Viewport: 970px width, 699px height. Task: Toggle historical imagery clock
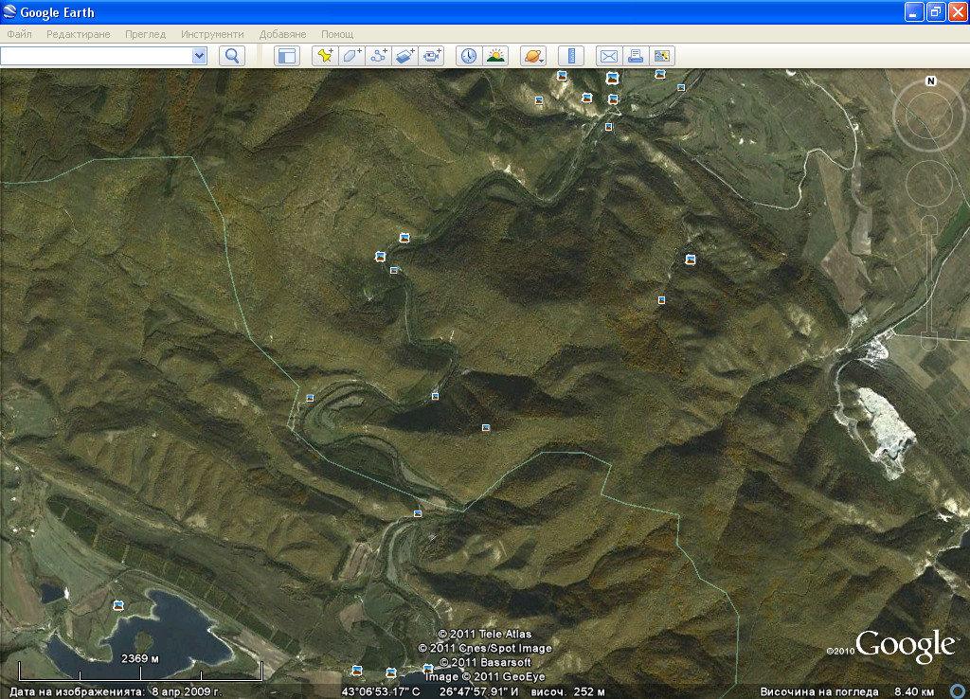tap(469, 56)
